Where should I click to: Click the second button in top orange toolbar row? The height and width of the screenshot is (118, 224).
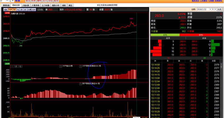coord(33,1)
